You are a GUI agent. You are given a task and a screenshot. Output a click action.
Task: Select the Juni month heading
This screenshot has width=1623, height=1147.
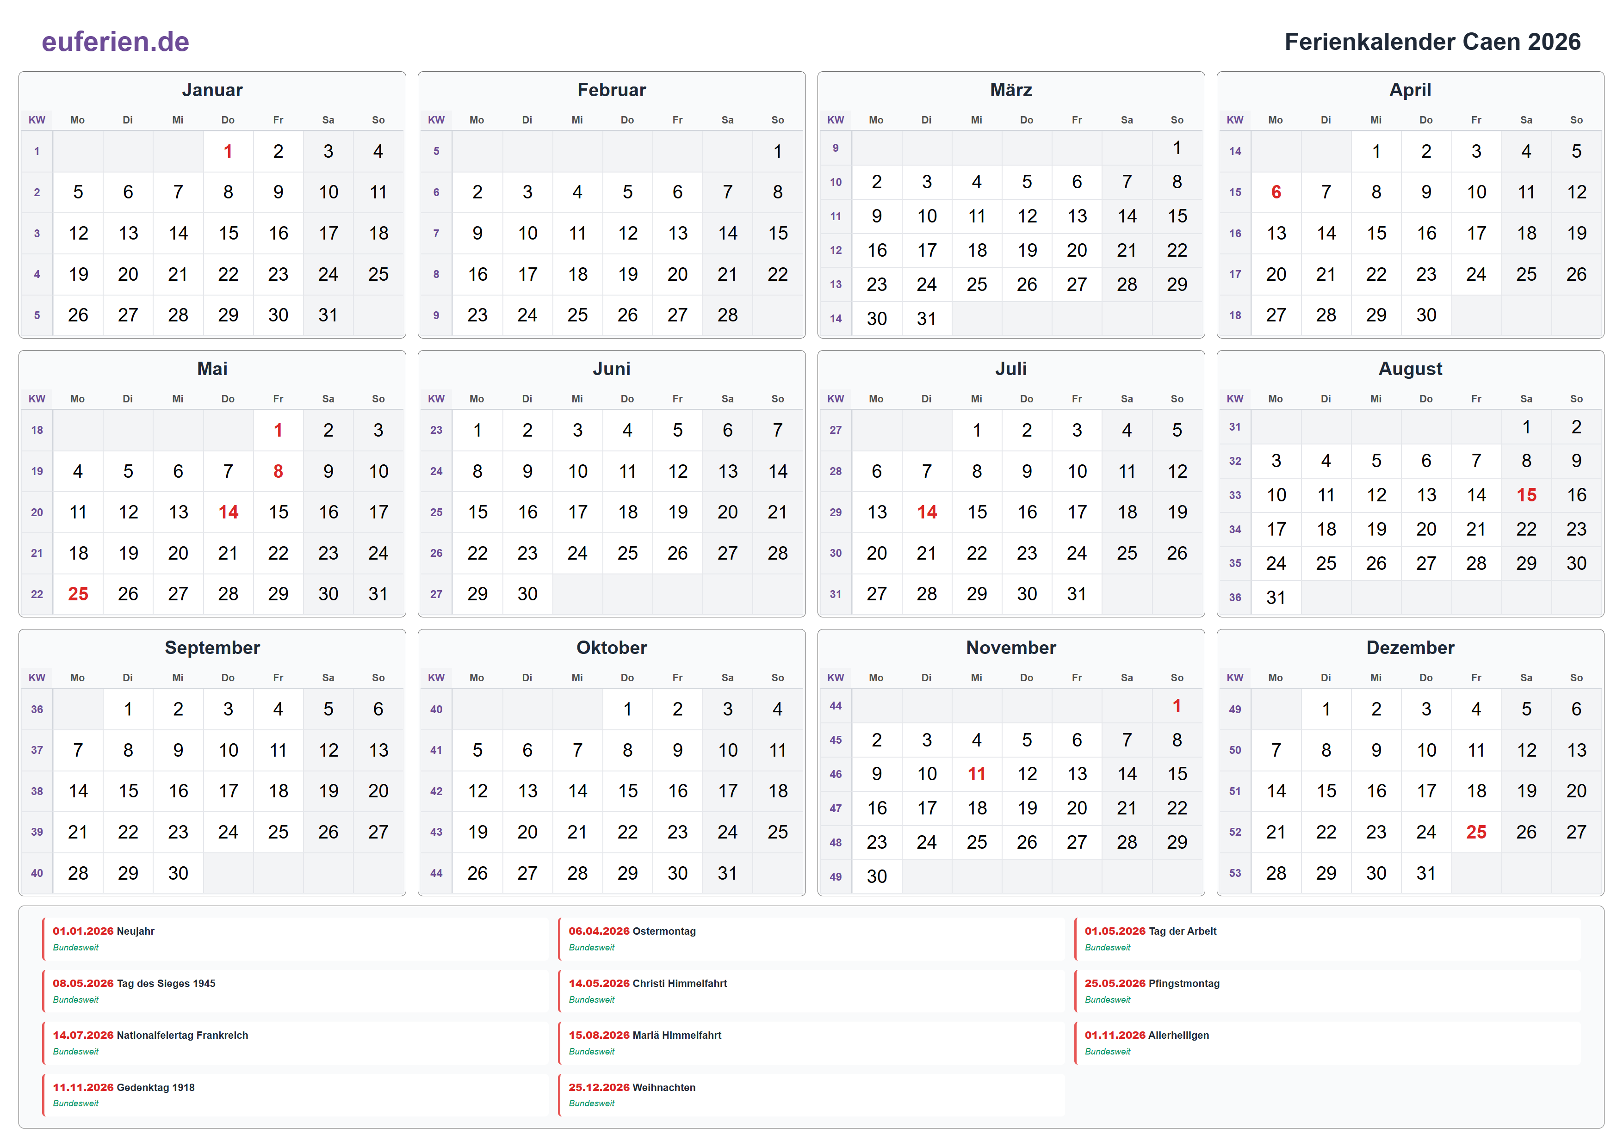(x=612, y=369)
